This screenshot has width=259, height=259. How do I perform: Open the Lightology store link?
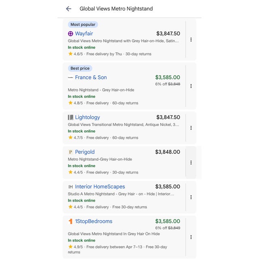tap(87, 117)
